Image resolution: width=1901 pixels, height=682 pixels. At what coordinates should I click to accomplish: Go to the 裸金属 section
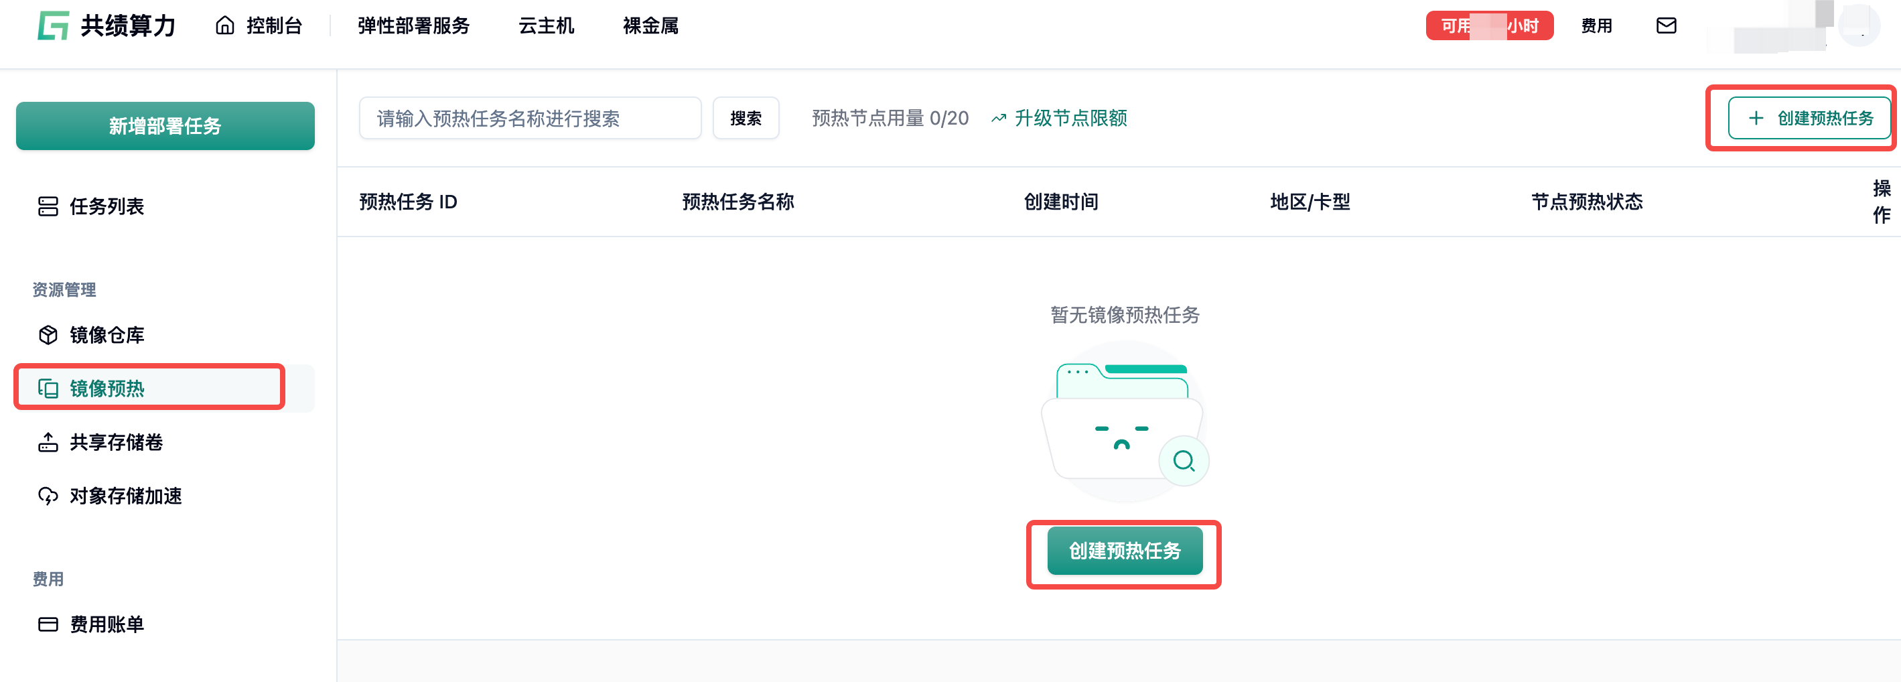click(x=650, y=26)
